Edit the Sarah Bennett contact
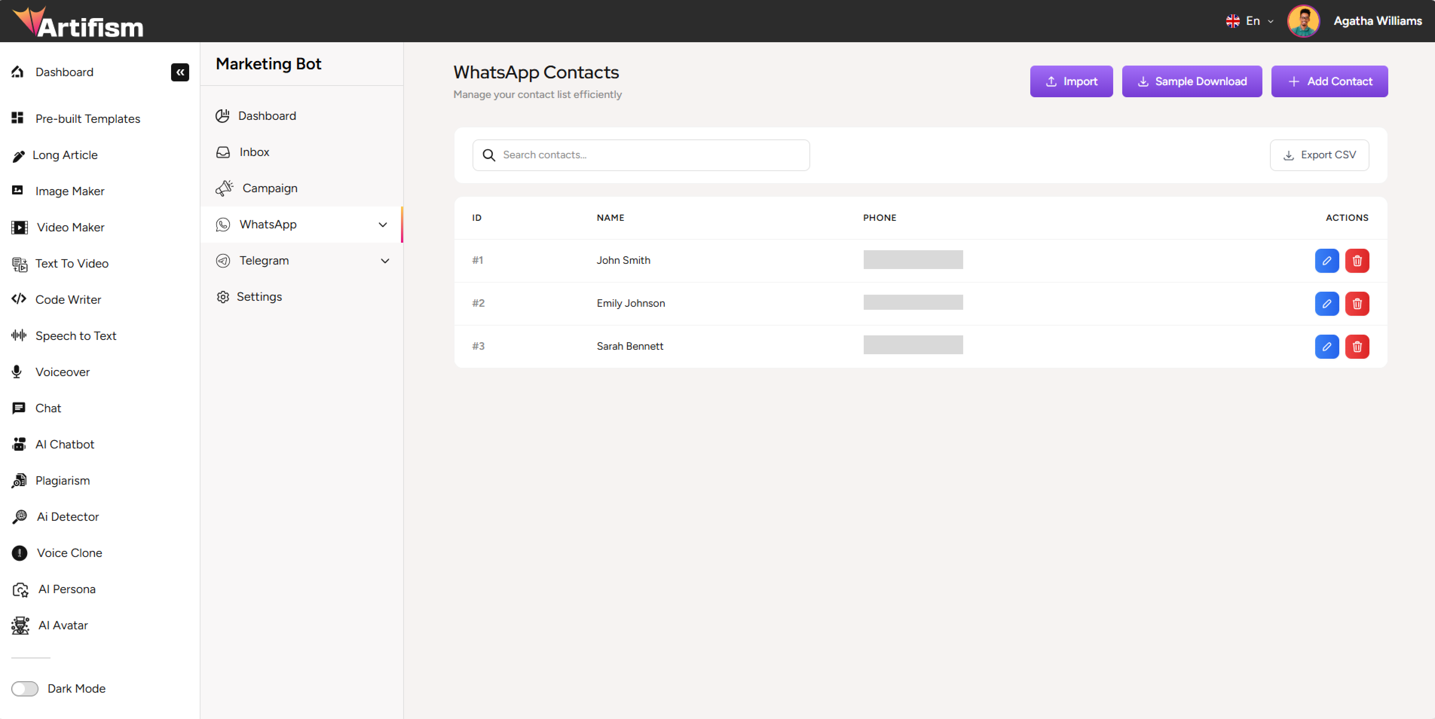Screen dimensions: 1435x719 click(1326, 346)
